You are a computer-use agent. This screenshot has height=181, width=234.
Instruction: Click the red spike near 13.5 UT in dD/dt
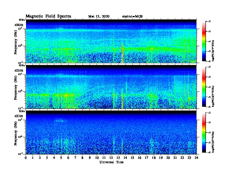tap(122, 100)
